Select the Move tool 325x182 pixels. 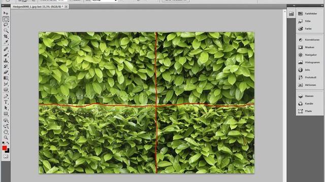pos(6,13)
